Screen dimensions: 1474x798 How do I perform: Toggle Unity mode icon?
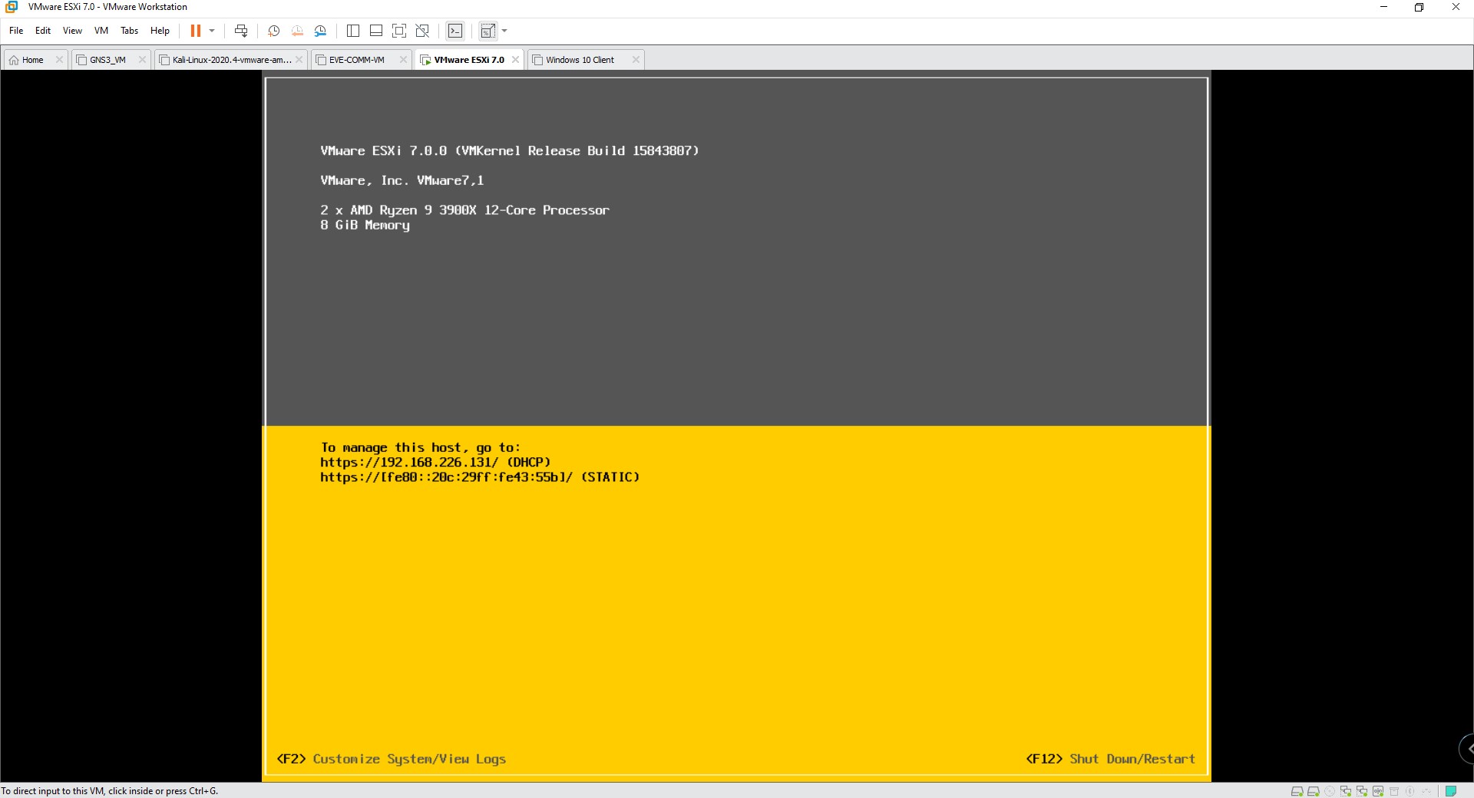[422, 31]
